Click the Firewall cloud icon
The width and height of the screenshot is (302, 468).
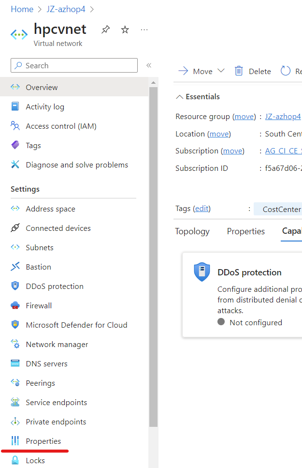[x=15, y=305]
